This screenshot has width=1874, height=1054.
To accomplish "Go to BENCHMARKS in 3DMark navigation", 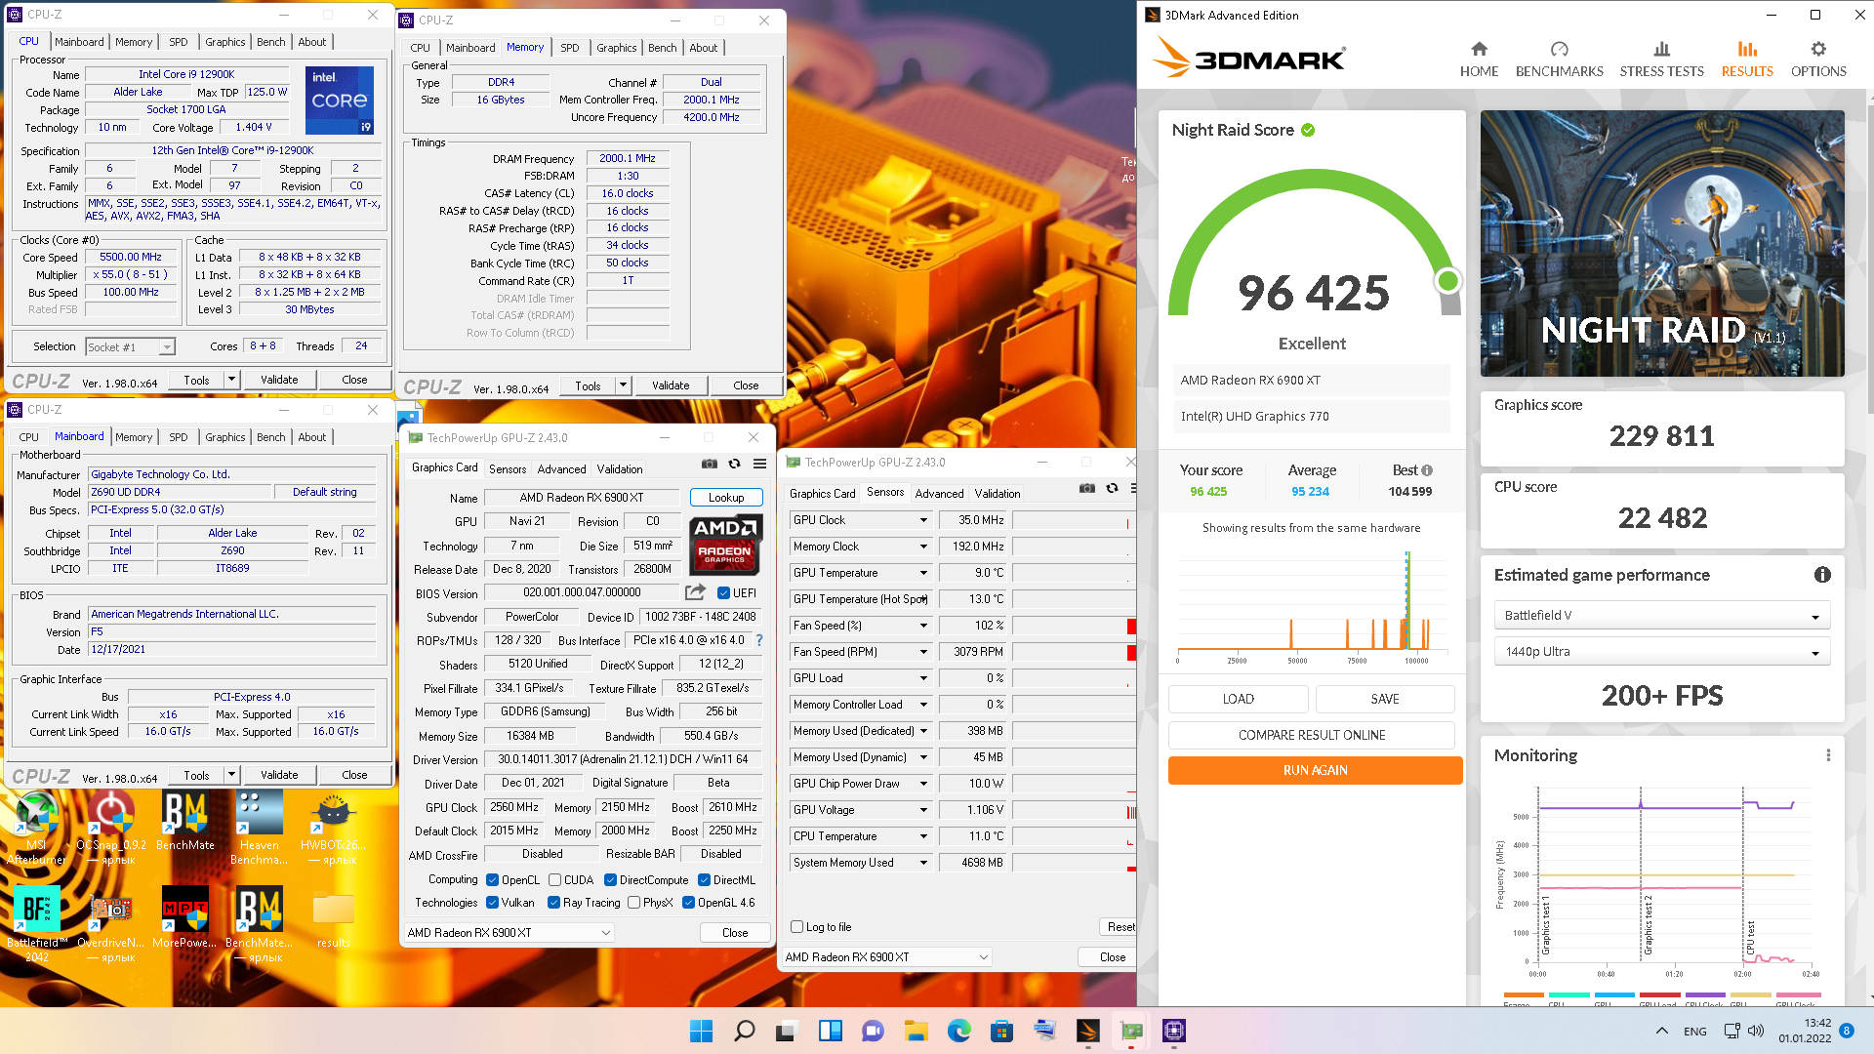I will point(1559,61).
